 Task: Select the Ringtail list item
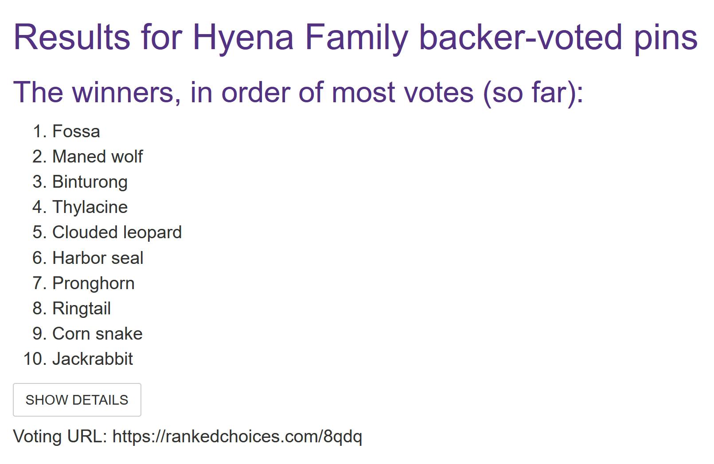click(82, 309)
